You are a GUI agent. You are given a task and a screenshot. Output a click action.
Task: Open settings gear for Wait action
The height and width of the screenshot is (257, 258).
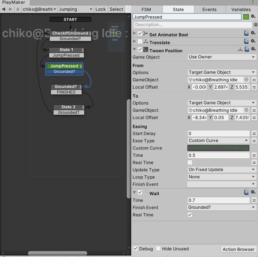pos(253,192)
